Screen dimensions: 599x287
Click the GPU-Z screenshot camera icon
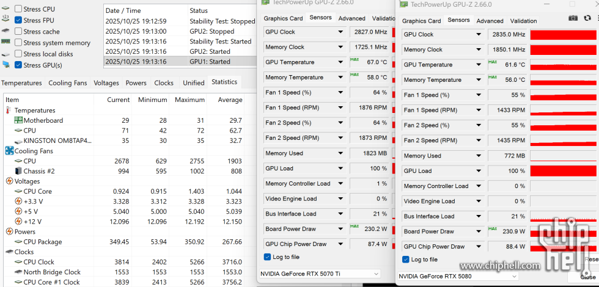pos(573,19)
